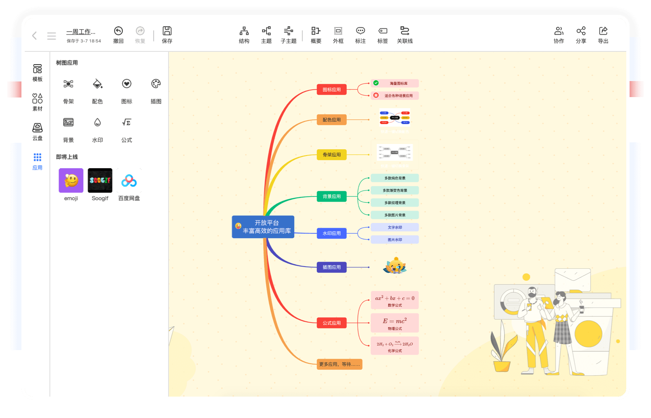This screenshot has height=418, width=651.
Task: Select the emoji app thumbnail
Action: point(71,181)
